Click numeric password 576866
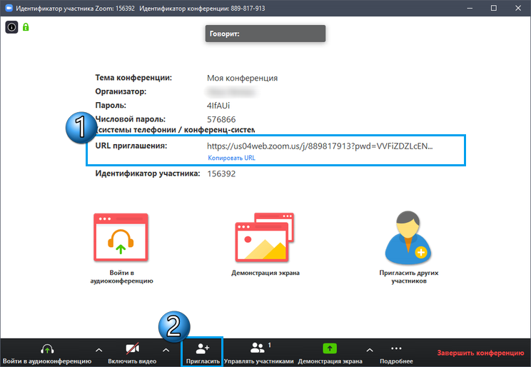The height and width of the screenshot is (367, 531). coord(221,120)
